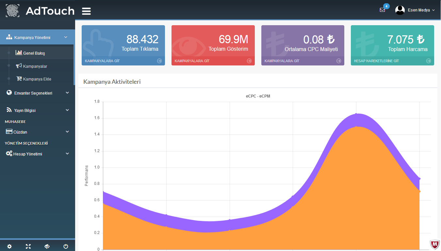This screenshot has width=441, height=251.
Task: Open the Envanter Seçenekleri menu label
Action: [x=33, y=93]
